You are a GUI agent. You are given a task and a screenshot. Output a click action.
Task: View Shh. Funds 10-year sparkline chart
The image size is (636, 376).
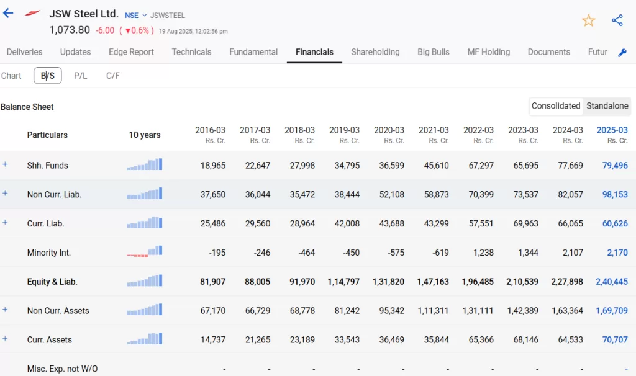144,164
